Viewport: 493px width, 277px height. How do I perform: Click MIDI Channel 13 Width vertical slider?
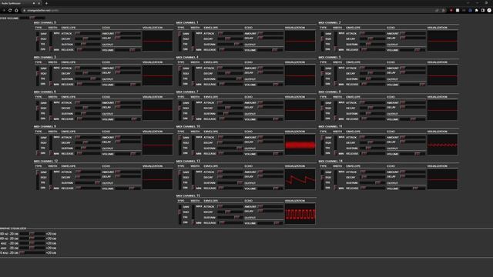click(x=193, y=179)
